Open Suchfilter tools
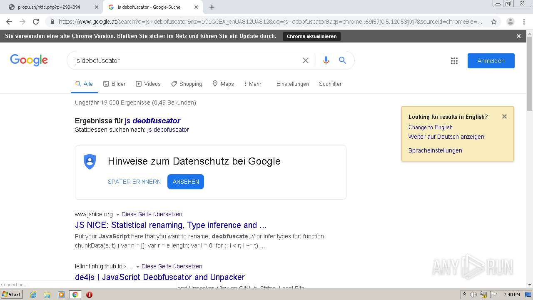 pos(330,84)
